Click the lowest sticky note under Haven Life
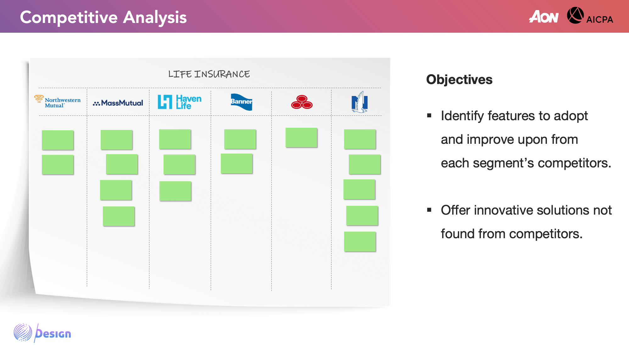The image size is (629, 354). (x=175, y=191)
